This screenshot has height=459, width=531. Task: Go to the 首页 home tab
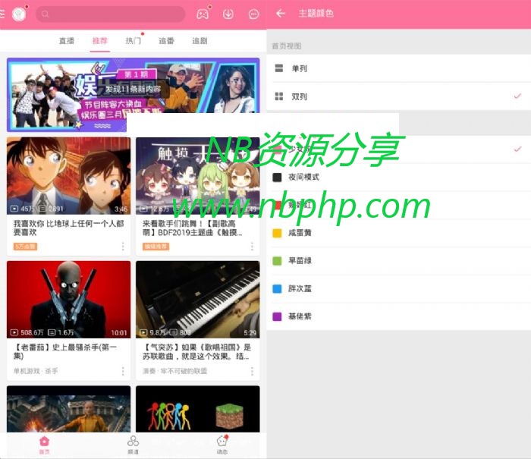44,445
